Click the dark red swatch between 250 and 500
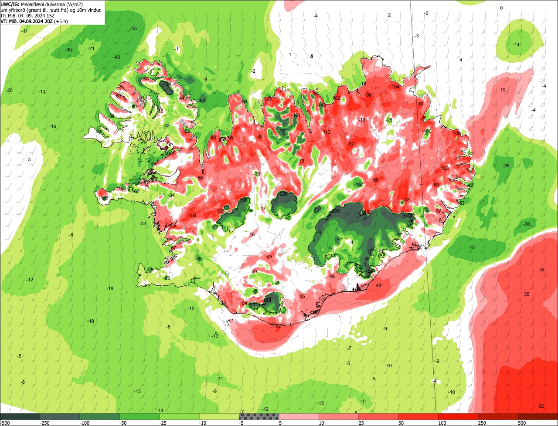 [x=498, y=416]
